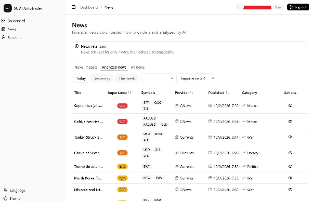
Task: Toggle the sidebar panel icon
Action: click(x=73, y=7)
